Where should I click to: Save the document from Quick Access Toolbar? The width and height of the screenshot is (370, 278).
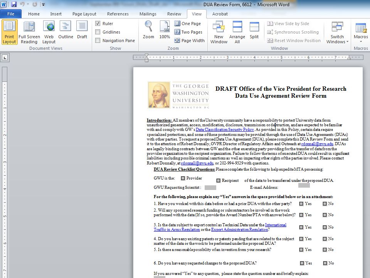pos(14,4)
